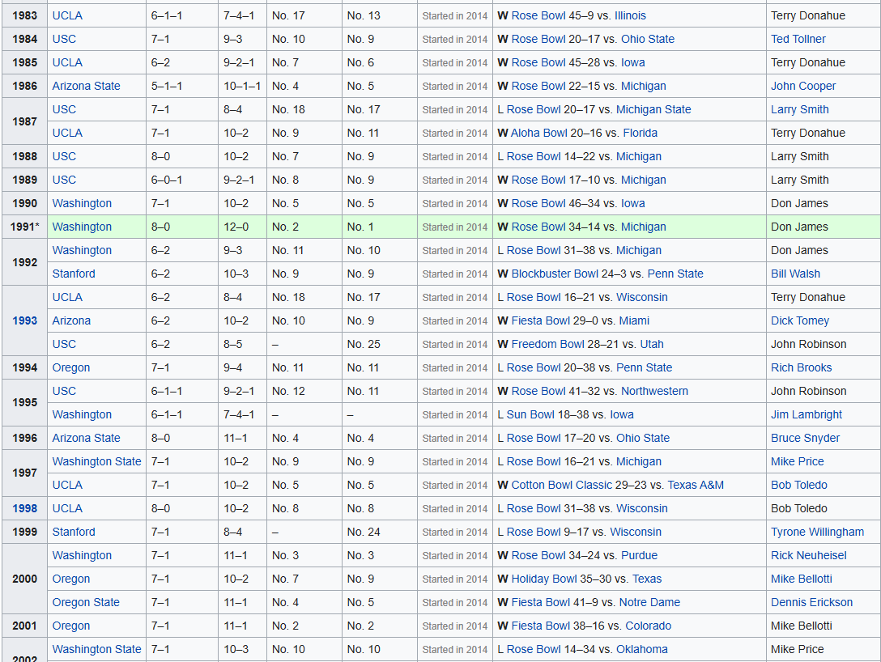Open the Aloha Bowl link

538,134
